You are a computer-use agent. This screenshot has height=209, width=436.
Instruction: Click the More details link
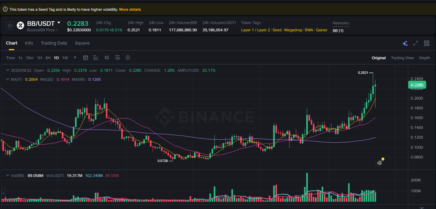tap(130, 9)
